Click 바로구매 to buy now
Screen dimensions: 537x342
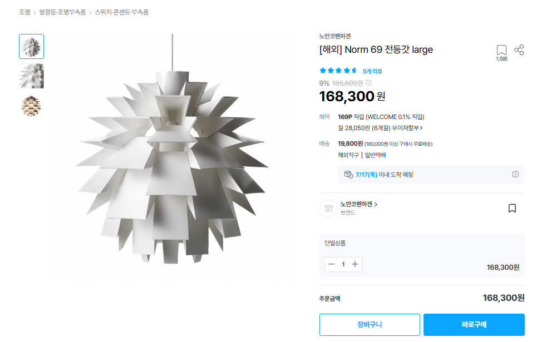click(474, 325)
